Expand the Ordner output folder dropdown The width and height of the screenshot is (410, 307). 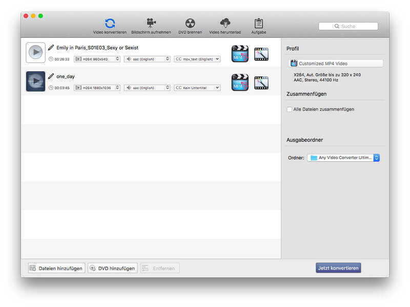pyautogui.click(x=343, y=158)
